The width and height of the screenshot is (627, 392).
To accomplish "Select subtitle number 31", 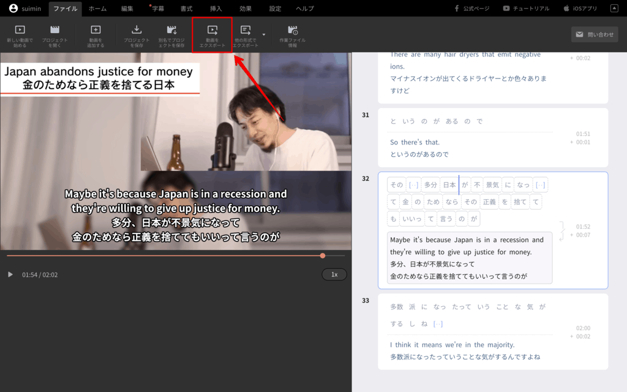I will (366, 115).
